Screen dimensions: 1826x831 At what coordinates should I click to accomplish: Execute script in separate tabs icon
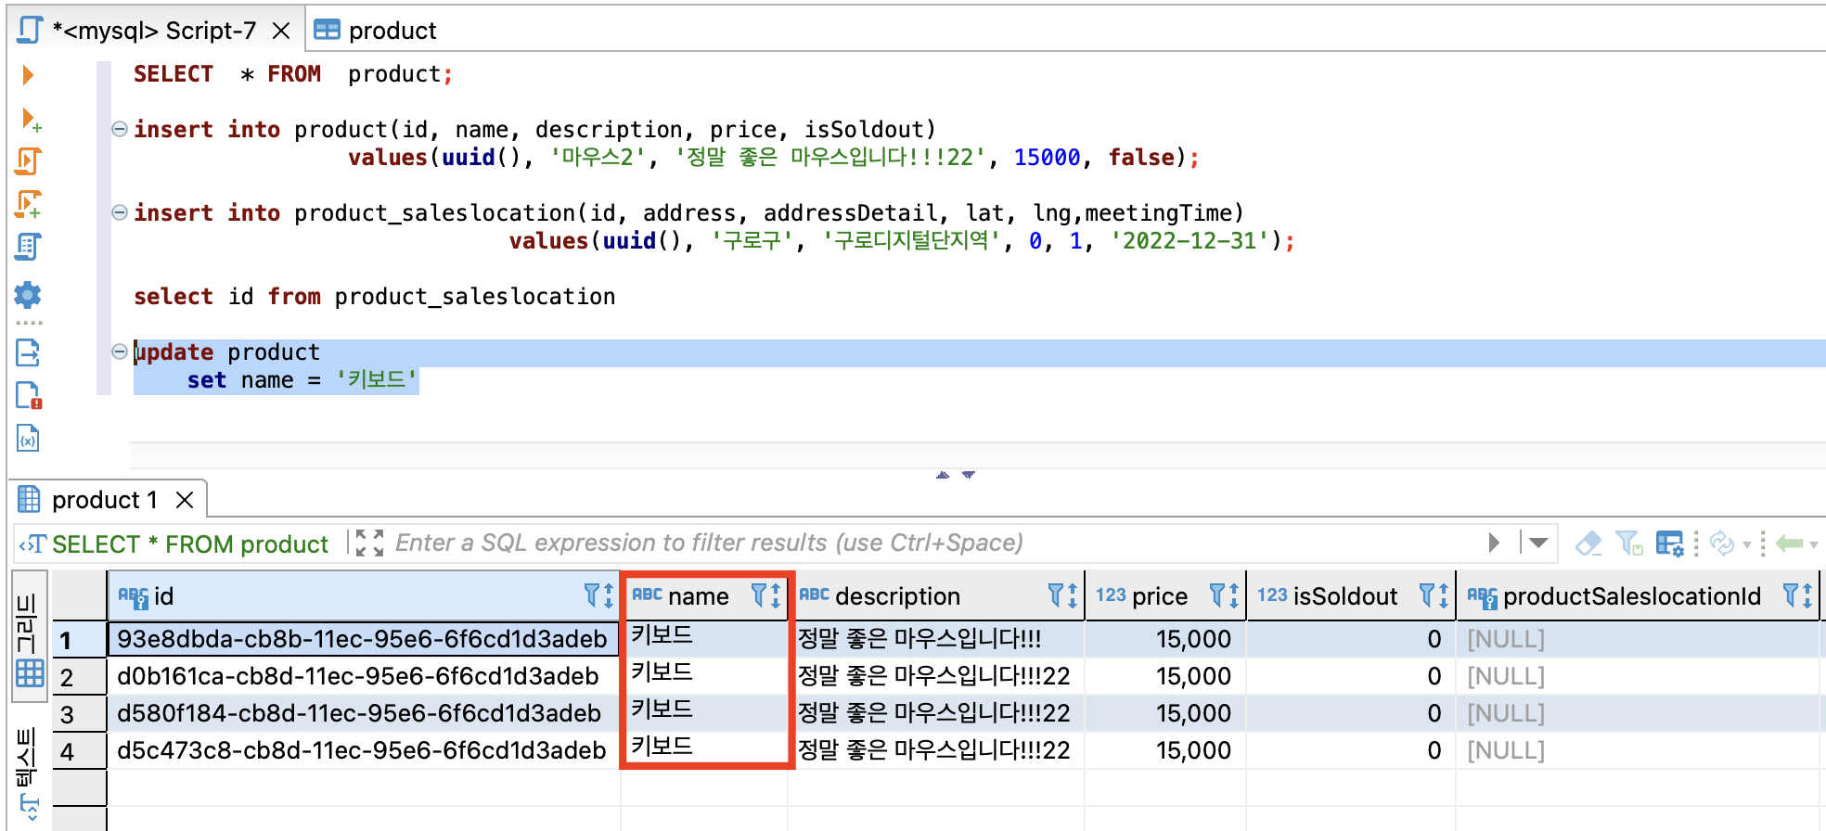pos(28,204)
